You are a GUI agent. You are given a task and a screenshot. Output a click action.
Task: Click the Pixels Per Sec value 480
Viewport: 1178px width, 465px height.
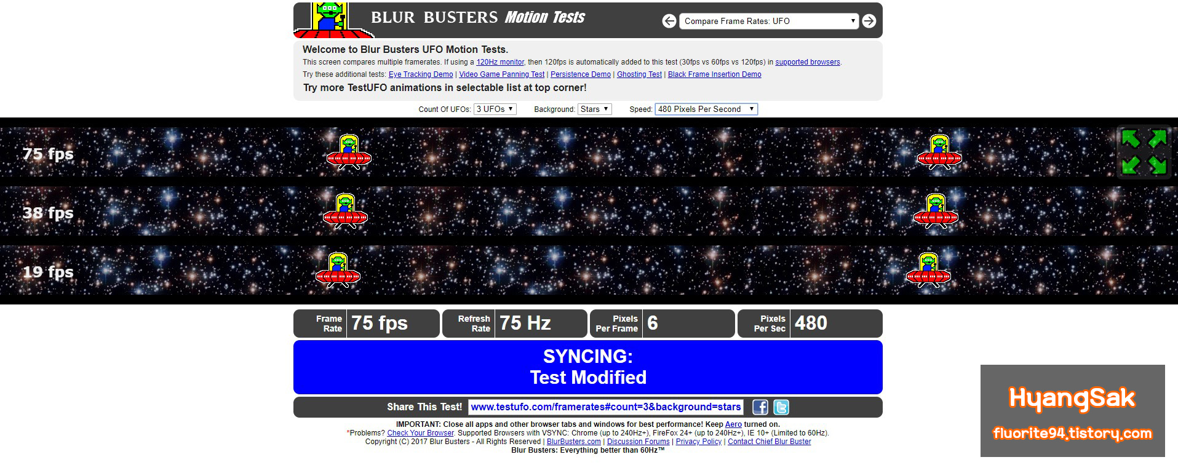click(811, 323)
